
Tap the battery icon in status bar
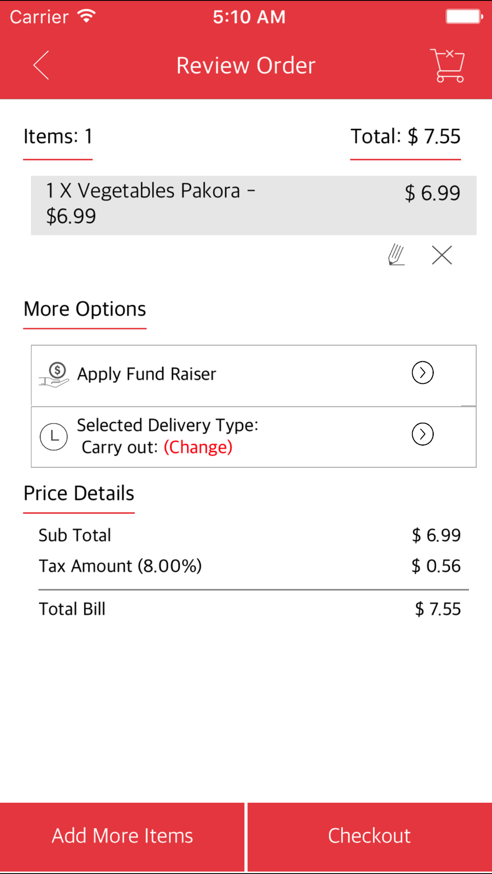[x=463, y=17]
